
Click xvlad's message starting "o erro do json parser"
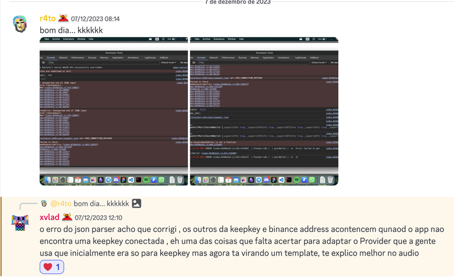pyautogui.click(x=242, y=241)
